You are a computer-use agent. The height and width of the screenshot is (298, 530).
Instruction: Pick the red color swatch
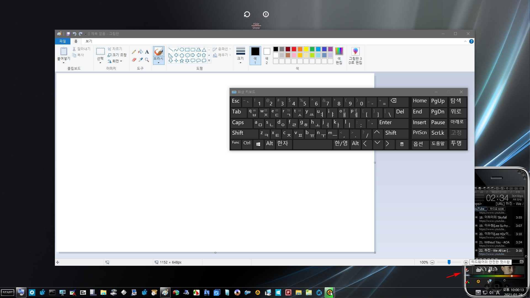coord(294,49)
